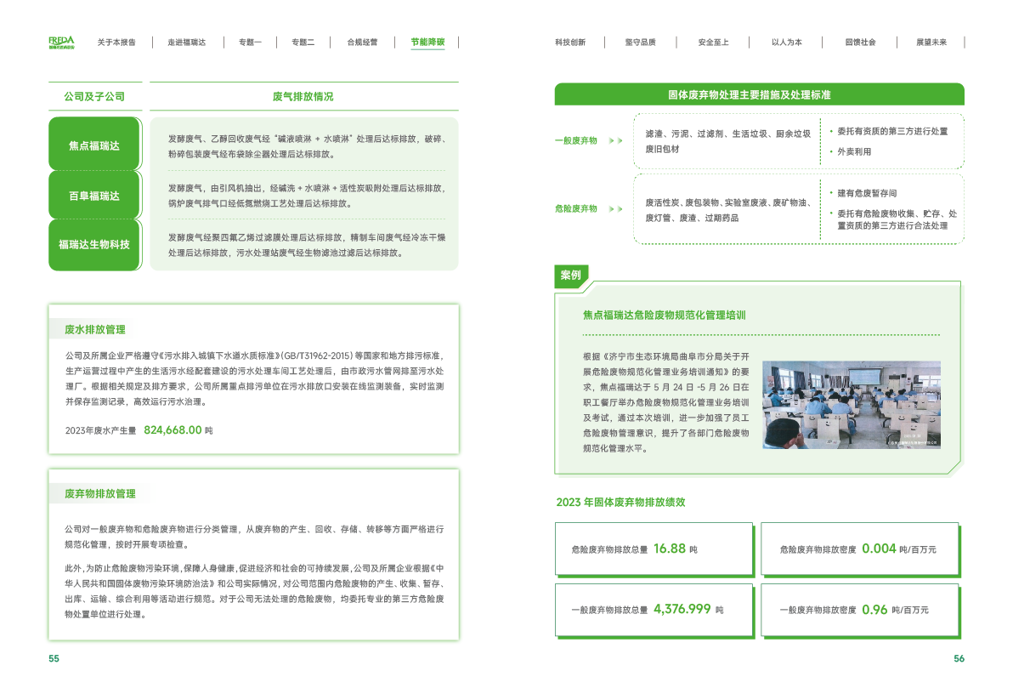Open the 展望未来 tab
This screenshot has height=688, width=1013.
[931, 42]
